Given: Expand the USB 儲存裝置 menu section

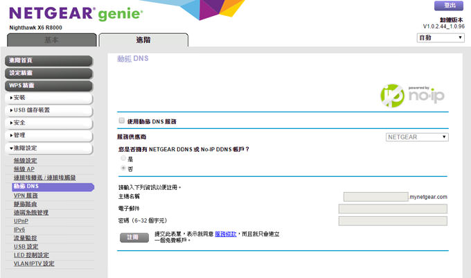Looking at the screenshot, I should point(48,111).
